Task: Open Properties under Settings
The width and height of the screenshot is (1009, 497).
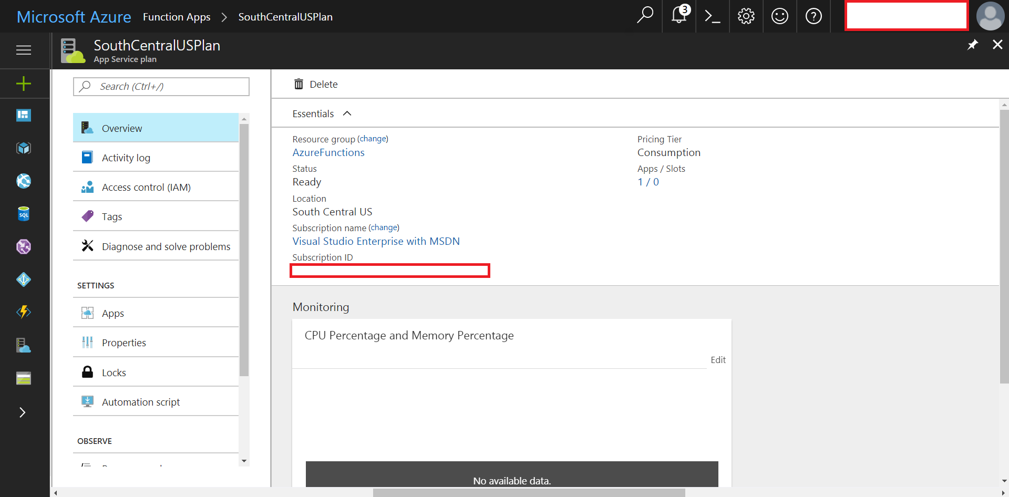Action: pos(156,342)
